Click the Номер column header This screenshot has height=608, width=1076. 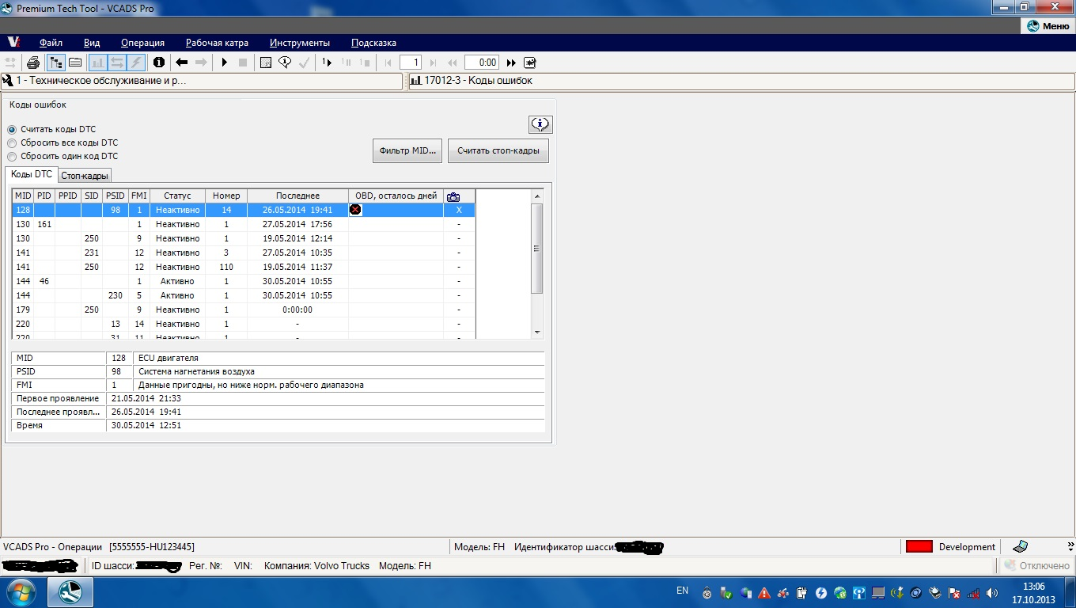(226, 196)
